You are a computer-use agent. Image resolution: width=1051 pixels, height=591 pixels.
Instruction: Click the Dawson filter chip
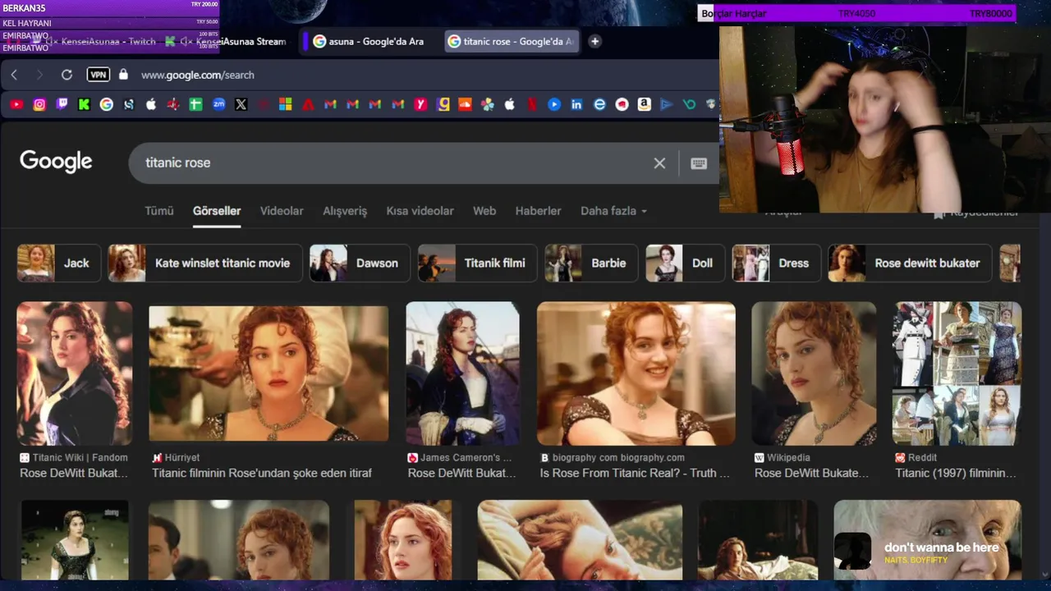point(360,263)
